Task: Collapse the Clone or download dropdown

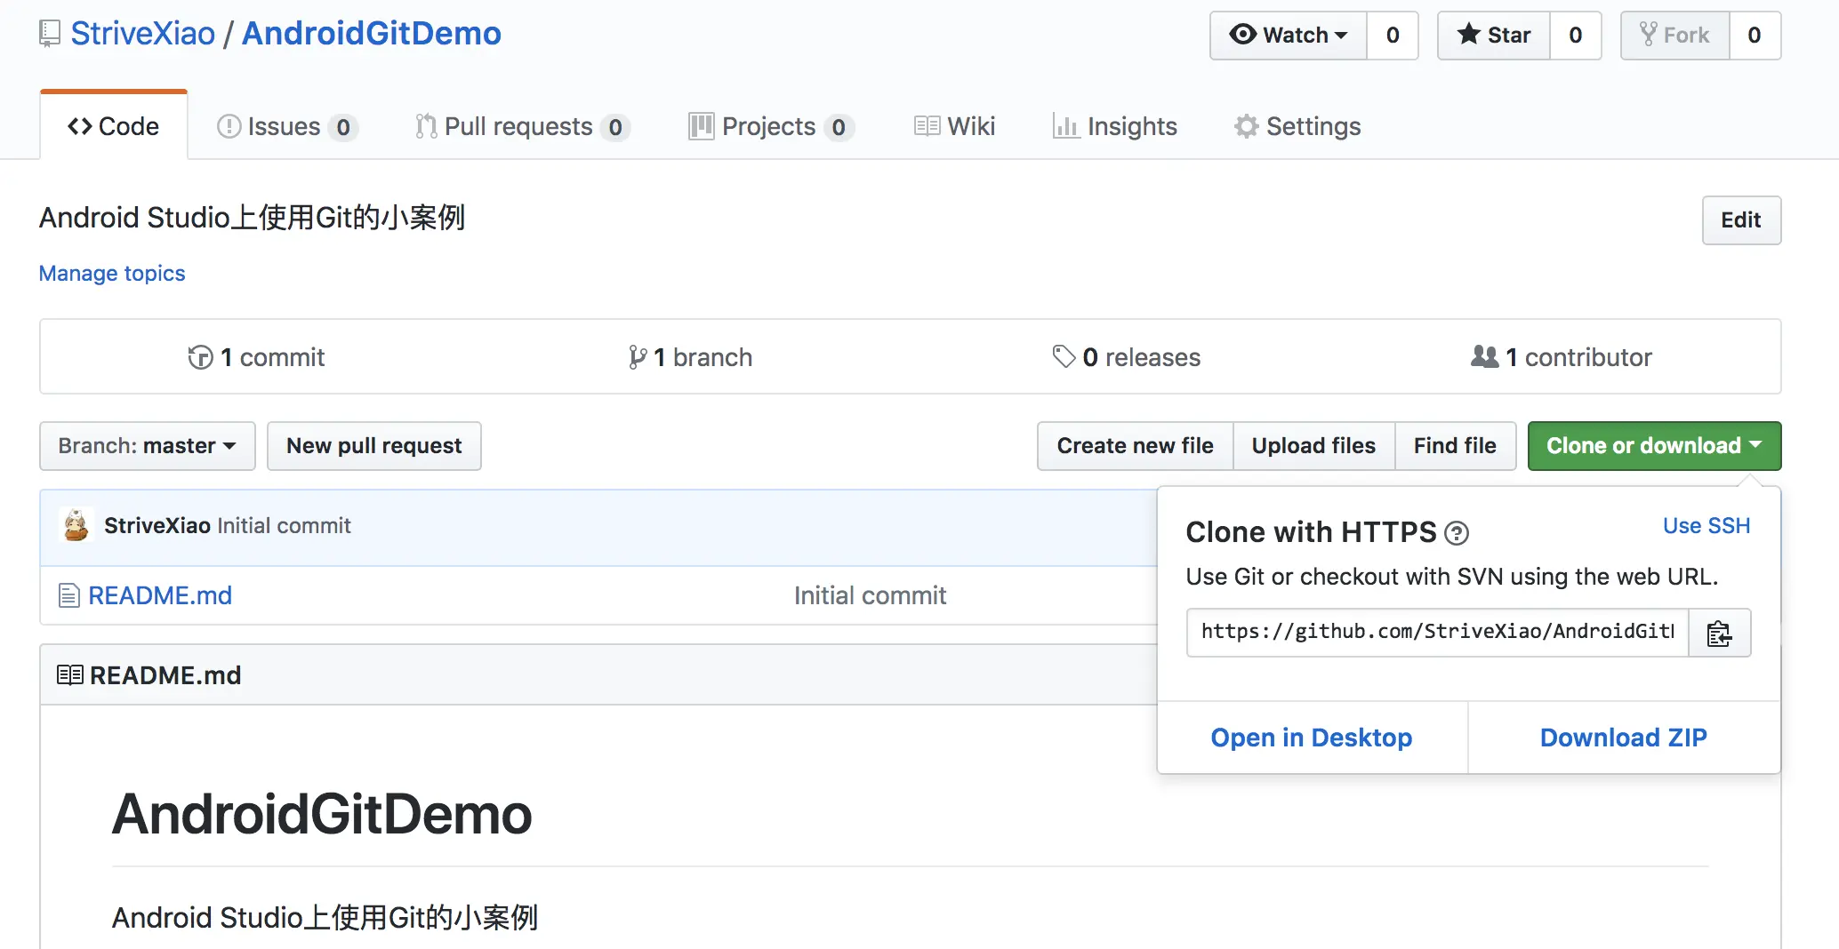Action: pos(1654,446)
